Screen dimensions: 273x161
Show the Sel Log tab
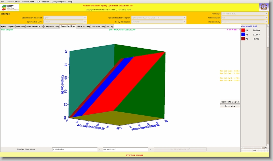pyautogui.click(x=110, y=26)
